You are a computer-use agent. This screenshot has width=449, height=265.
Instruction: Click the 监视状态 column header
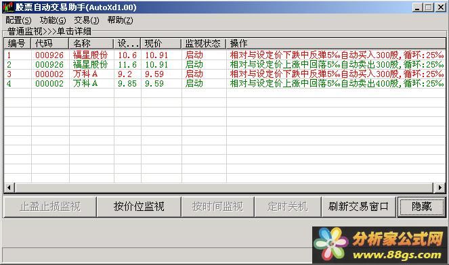pos(204,43)
